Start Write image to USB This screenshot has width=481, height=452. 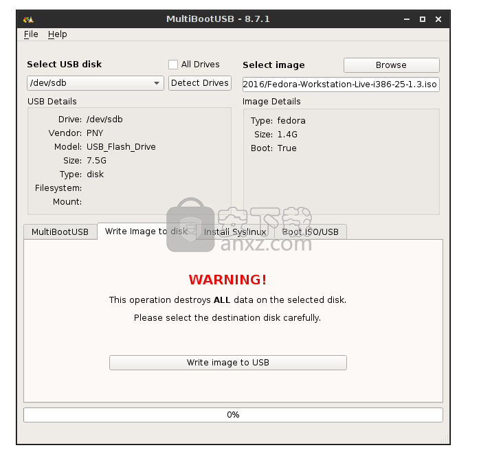click(227, 363)
